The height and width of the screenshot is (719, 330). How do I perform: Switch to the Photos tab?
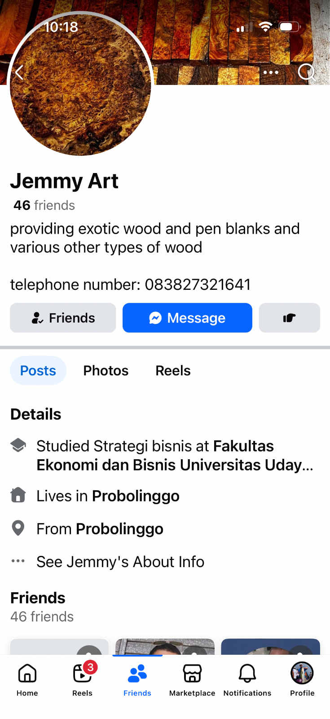click(x=106, y=371)
